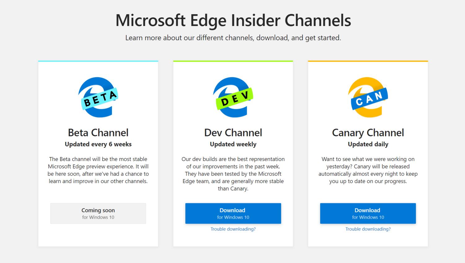Download the Dev channel for Windows 10
The width and height of the screenshot is (465, 263).
pos(233,213)
